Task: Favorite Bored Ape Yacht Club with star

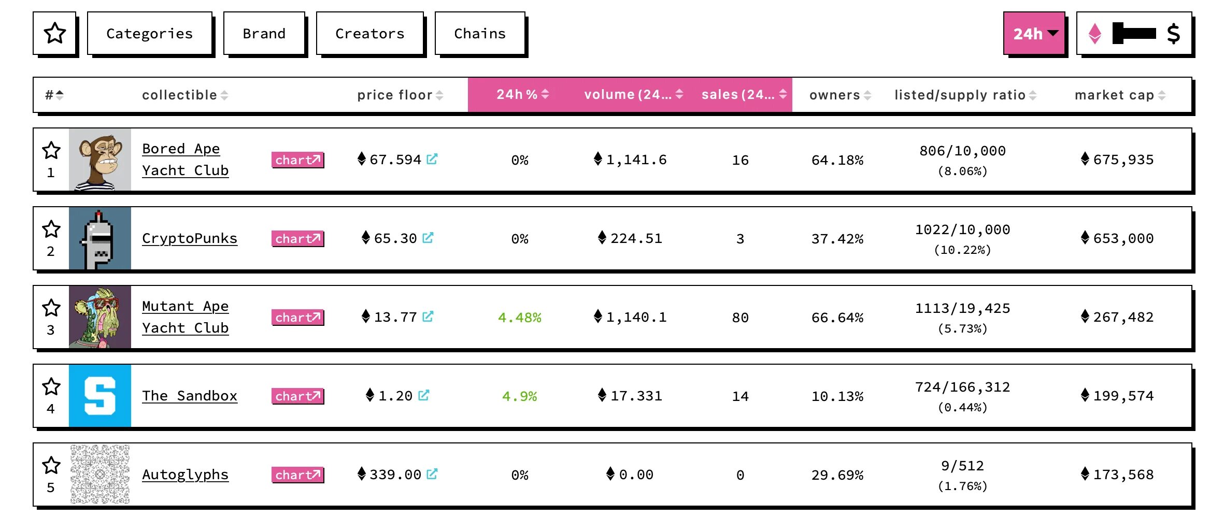Action: tap(51, 151)
